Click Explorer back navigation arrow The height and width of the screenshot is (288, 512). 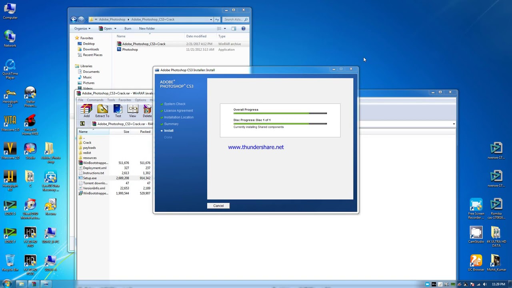click(74, 19)
